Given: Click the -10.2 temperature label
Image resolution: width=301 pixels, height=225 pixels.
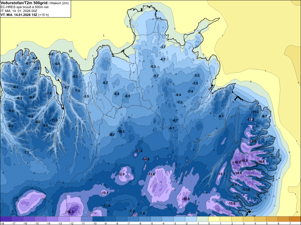Looking at the screenshot, I should [121, 131].
